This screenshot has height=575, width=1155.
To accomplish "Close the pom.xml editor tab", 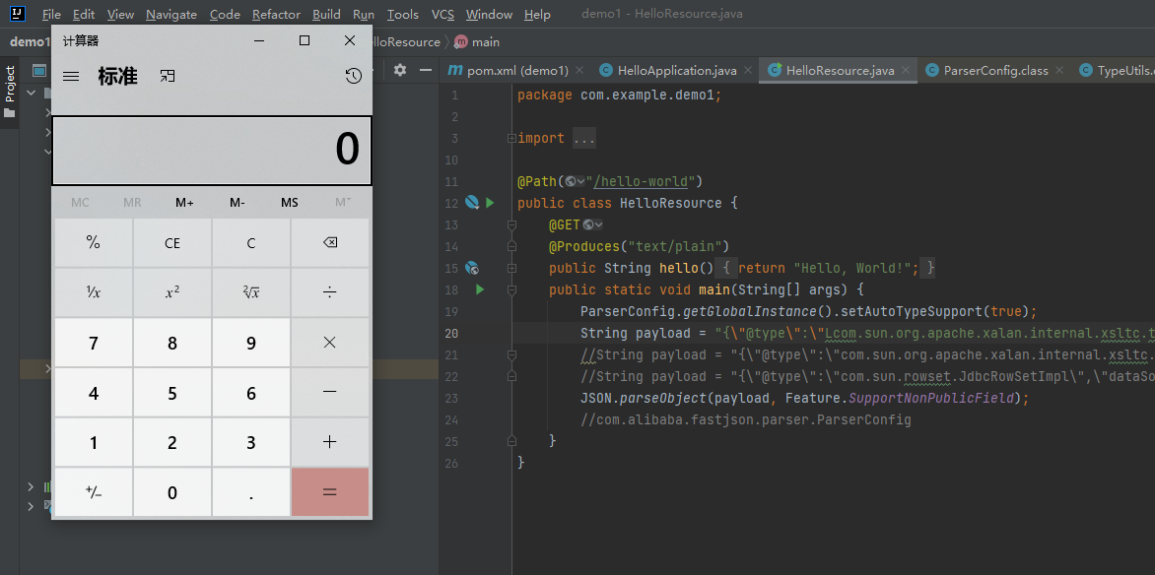I will click(578, 71).
